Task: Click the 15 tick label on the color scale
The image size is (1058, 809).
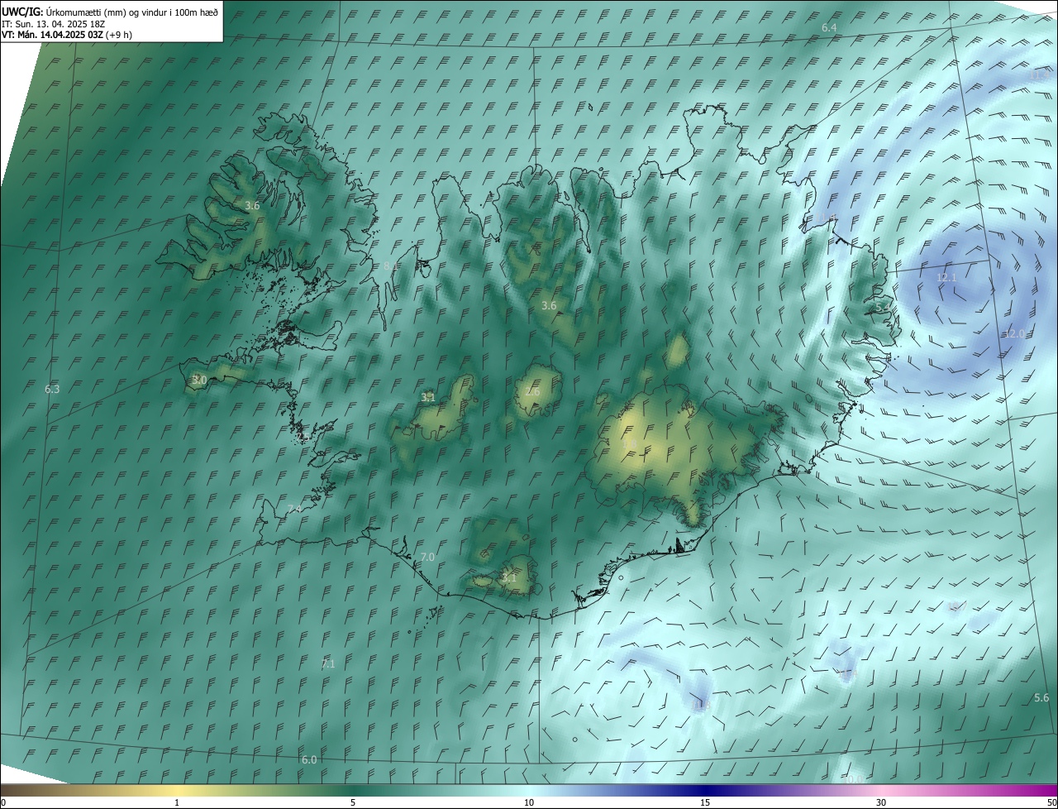Action: tap(705, 802)
